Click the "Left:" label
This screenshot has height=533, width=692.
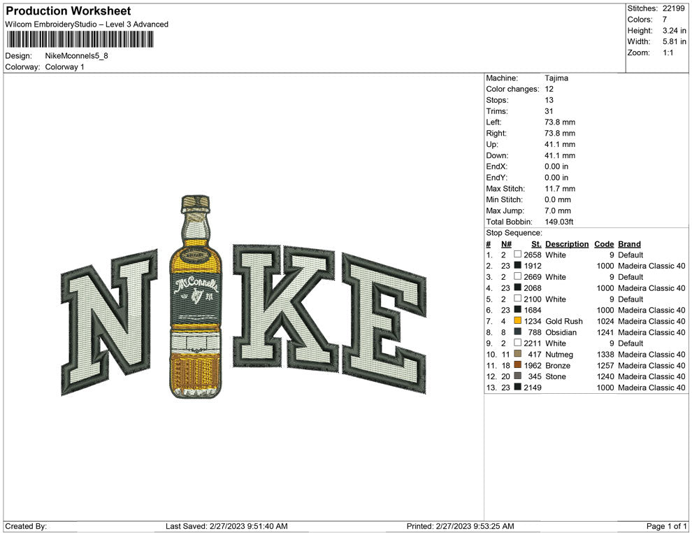pyautogui.click(x=493, y=122)
